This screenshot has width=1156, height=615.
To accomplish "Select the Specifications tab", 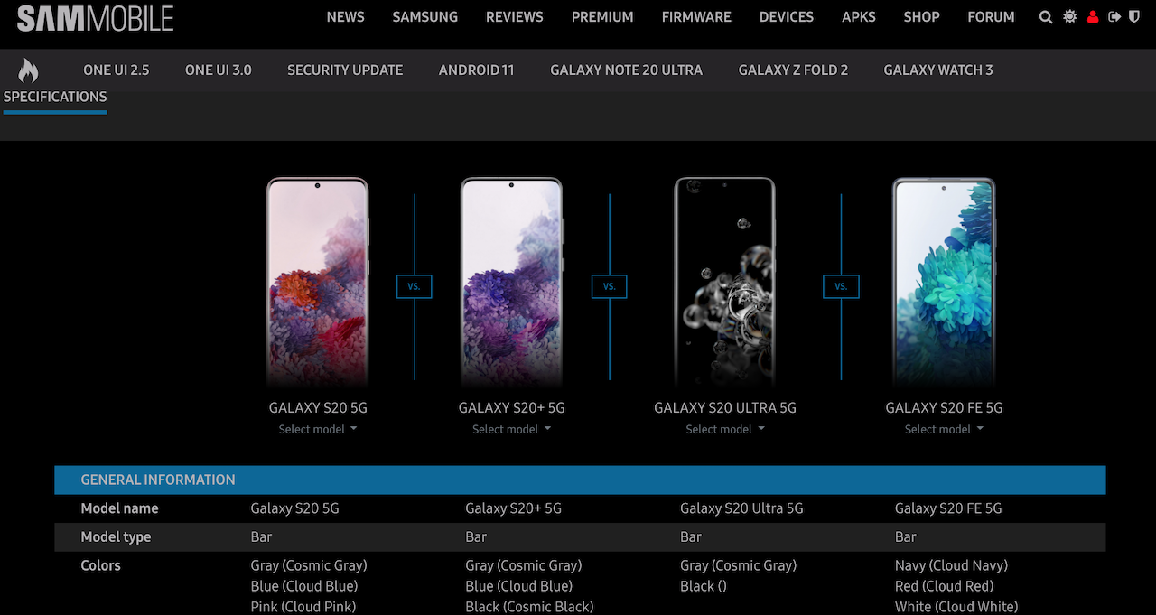I will [x=55, y=98].
